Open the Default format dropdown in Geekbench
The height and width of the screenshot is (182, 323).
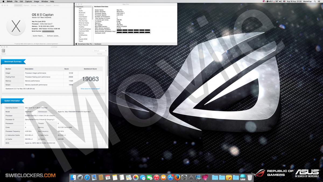(100, 51)
